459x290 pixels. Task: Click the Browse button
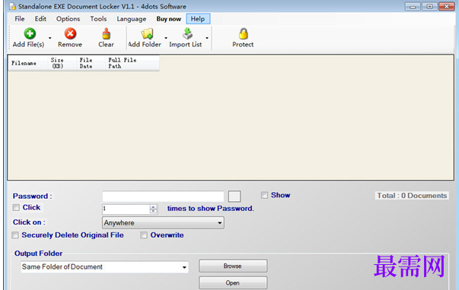coord(233,266)
